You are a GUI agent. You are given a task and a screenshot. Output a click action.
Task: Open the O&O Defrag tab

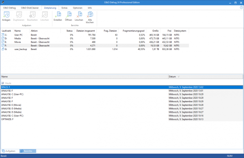coord(10,7)
